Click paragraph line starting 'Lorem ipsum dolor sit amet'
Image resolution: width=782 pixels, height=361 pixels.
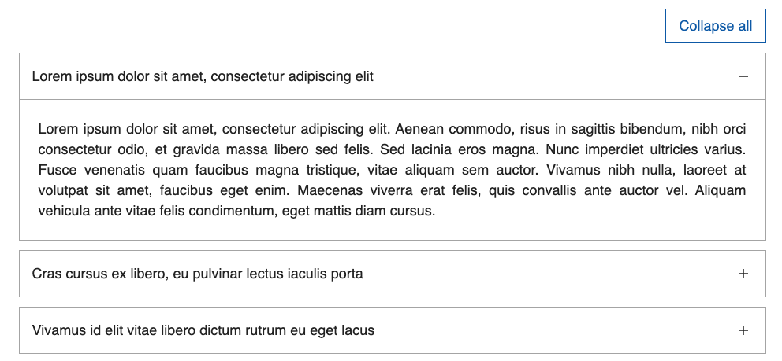(392, 129)
